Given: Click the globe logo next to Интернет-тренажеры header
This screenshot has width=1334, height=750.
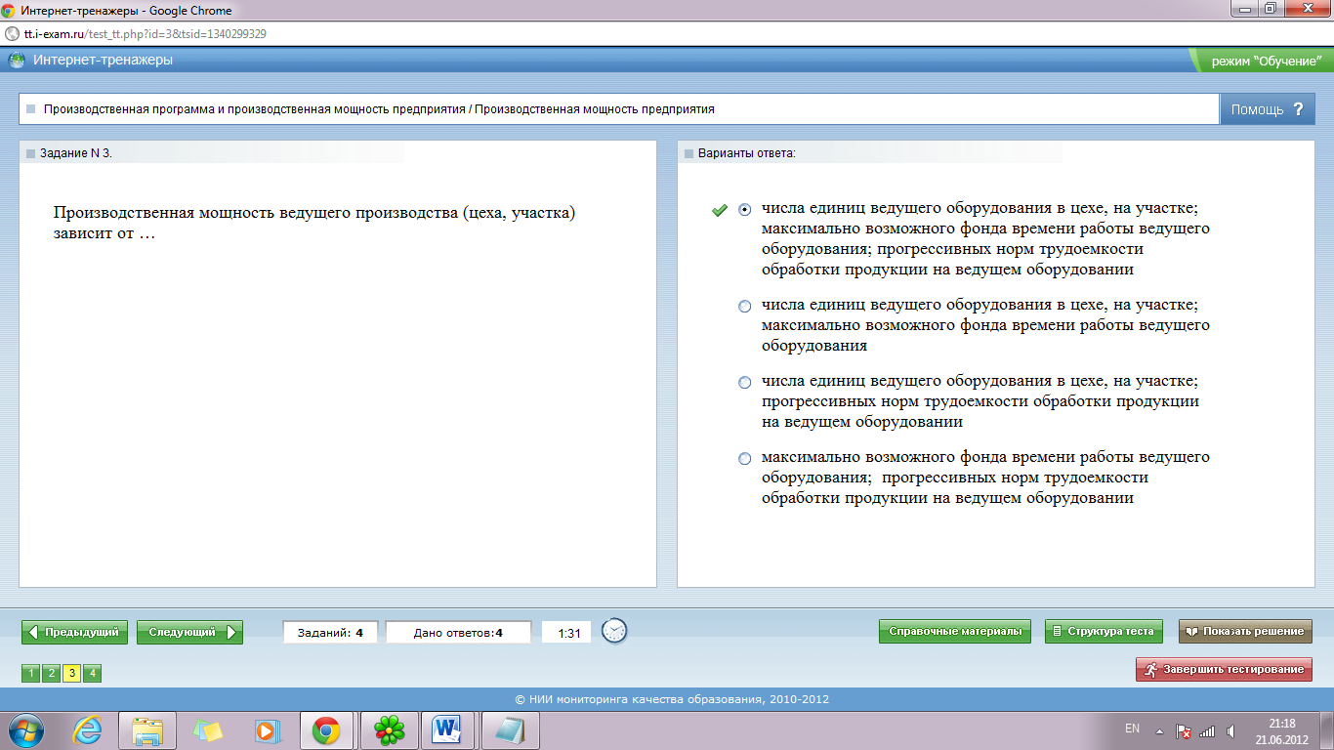Looking at the screenshot, I should [17, 61].
